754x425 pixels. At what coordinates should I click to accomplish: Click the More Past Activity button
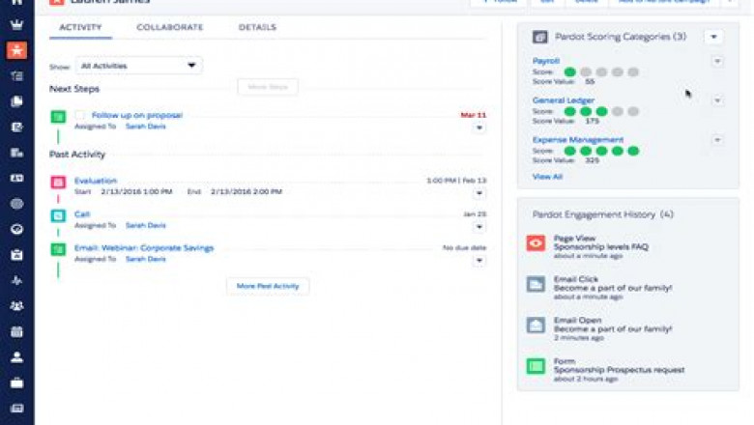pyautogui.click(x=268, y=286)
